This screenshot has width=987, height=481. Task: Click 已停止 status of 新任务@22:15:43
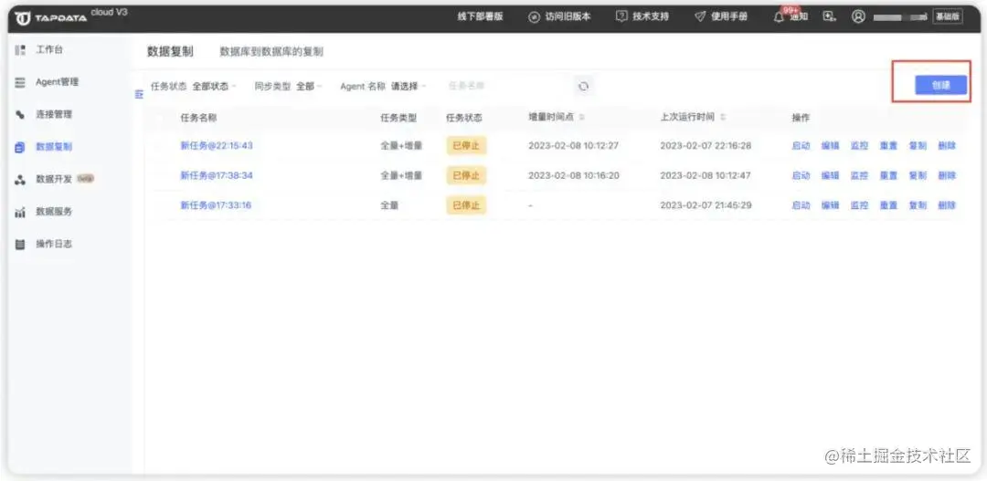[466, 145]
